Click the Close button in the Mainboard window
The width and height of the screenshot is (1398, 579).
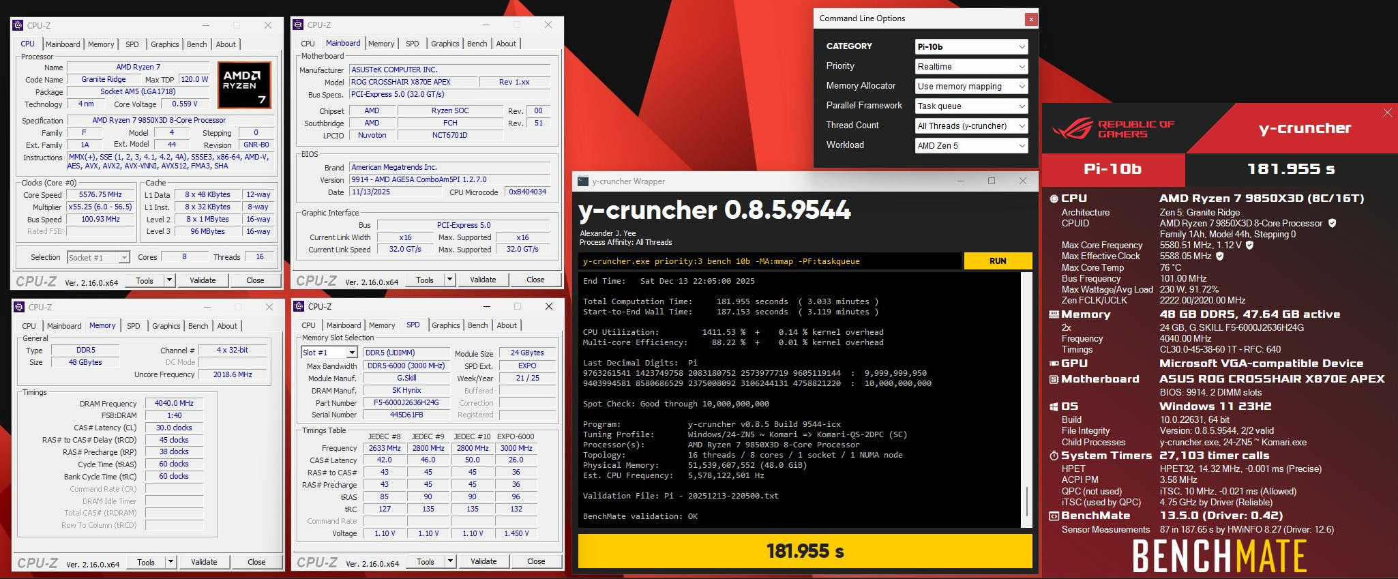coord(535,280)
